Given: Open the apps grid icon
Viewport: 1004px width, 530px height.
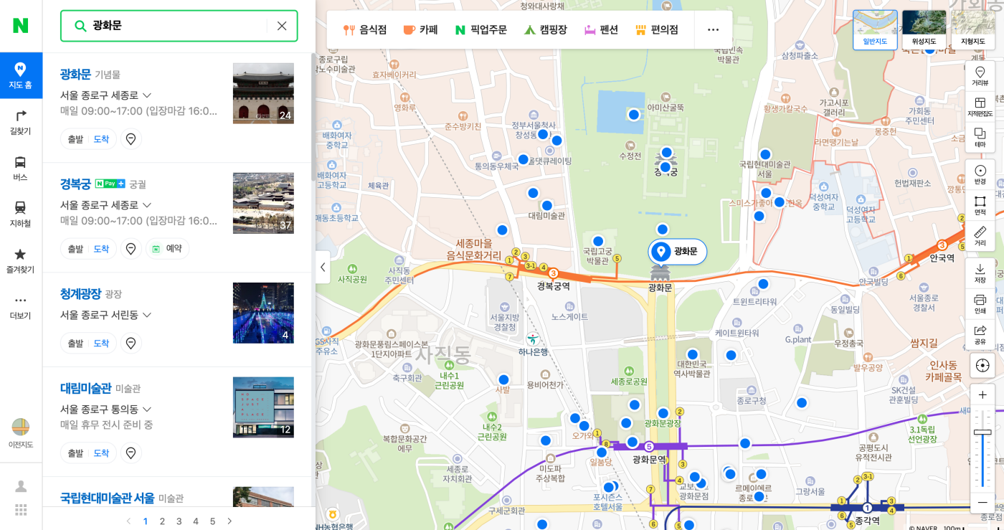Looking at the screenshot, I should click(21, 510).
